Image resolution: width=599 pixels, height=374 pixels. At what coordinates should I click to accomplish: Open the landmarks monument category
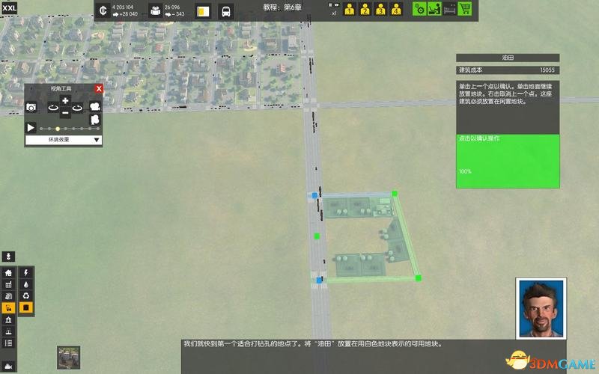tap(8, 331)
